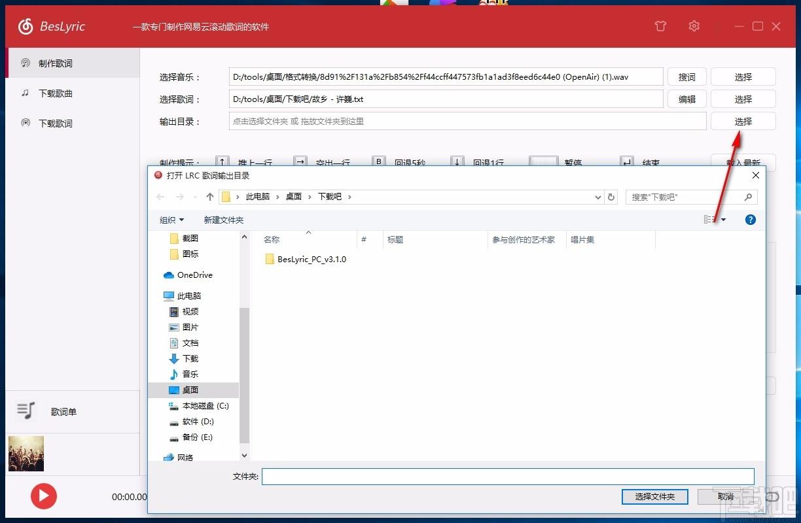This screenshot has height=523, width=801.
Task: Select 桌面 in navigation tree
Action: tap(194, 390)
